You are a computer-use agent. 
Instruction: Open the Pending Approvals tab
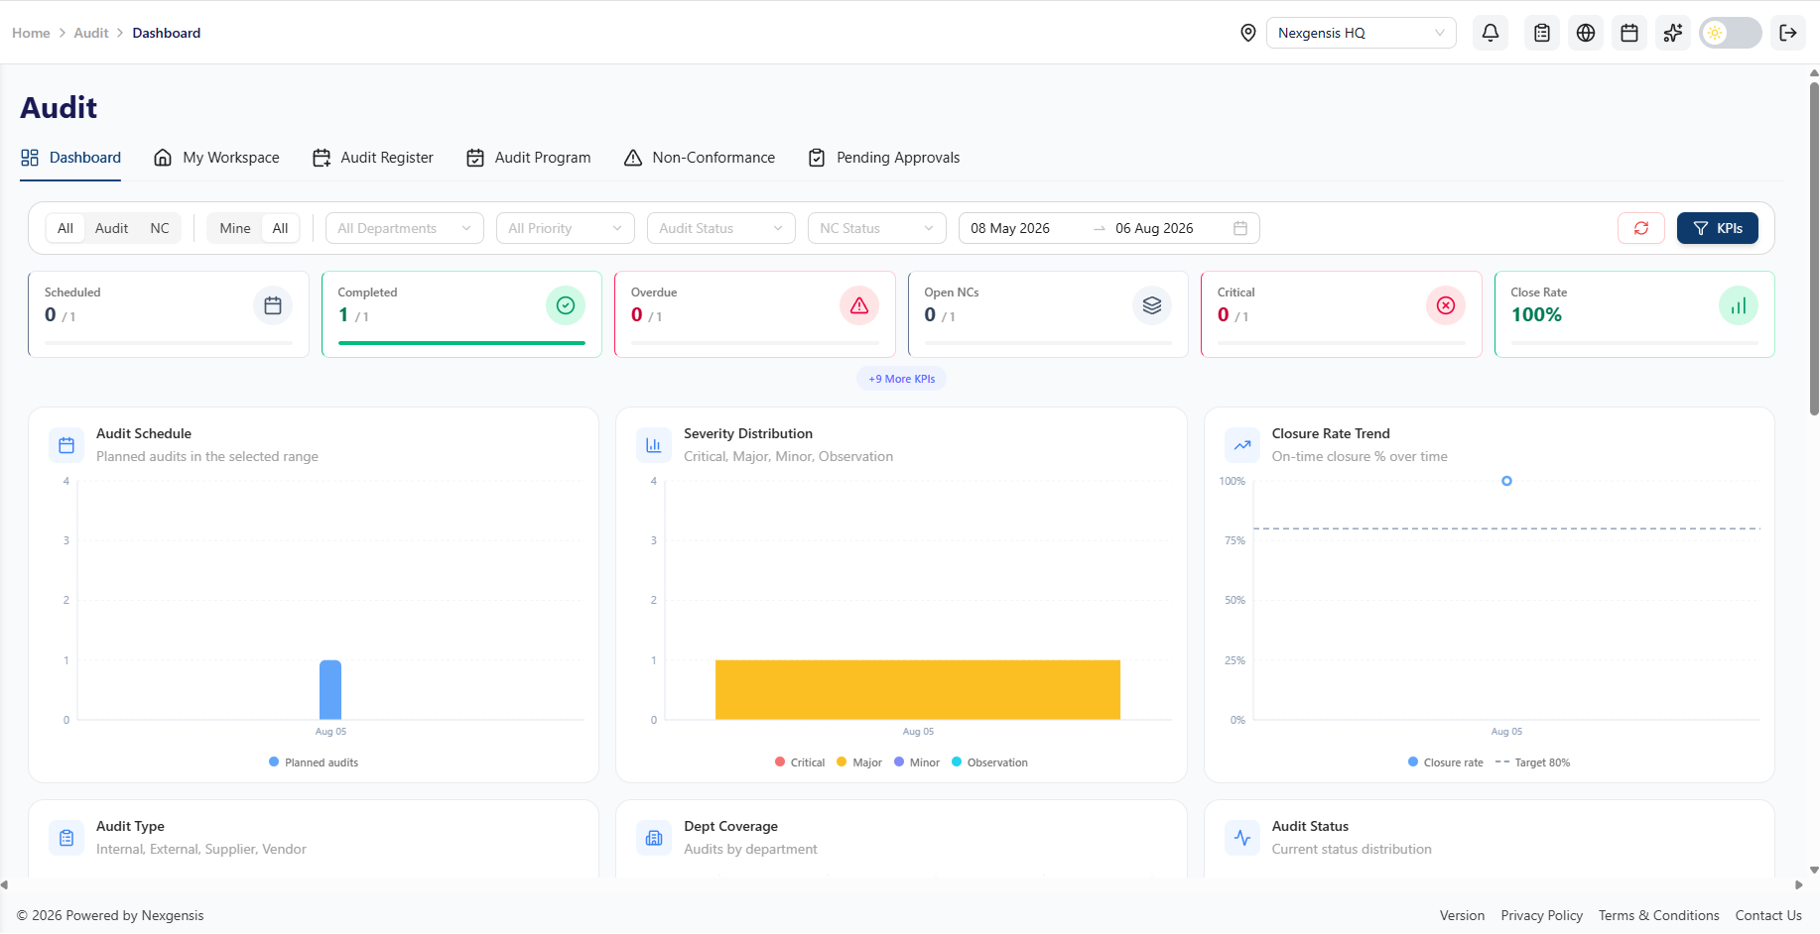coord(884,158)
